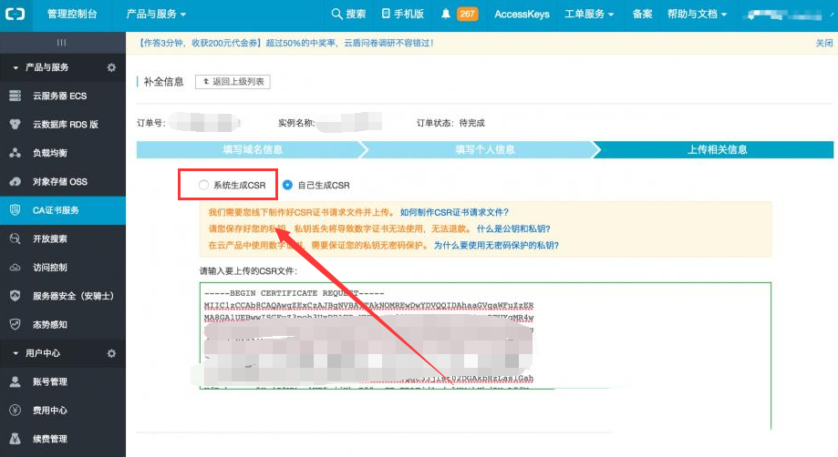Open the notification bell icon

point(445,15)
